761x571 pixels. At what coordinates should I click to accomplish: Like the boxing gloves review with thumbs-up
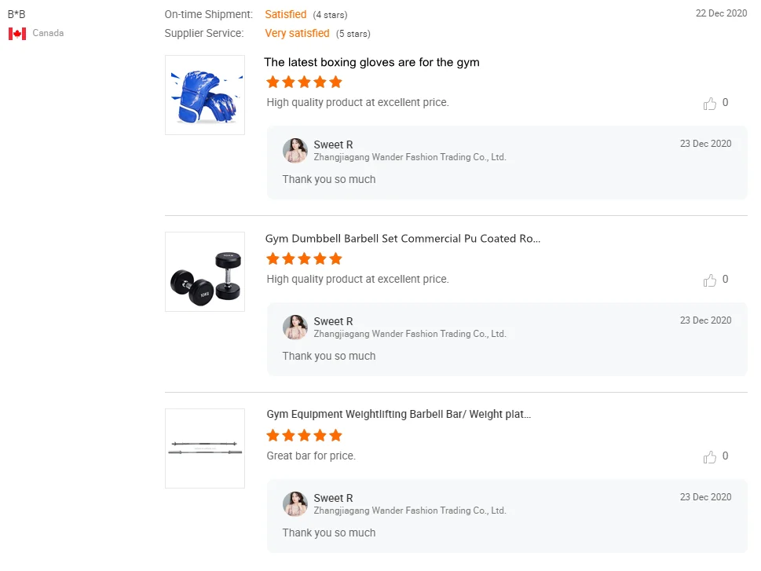click(710, 103)
